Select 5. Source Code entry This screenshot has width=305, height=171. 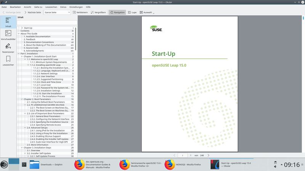coord(31,48)
